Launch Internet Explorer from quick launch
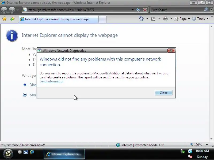Image resolution: width=214 pixels, height=160 pixels. click(32, 152)
